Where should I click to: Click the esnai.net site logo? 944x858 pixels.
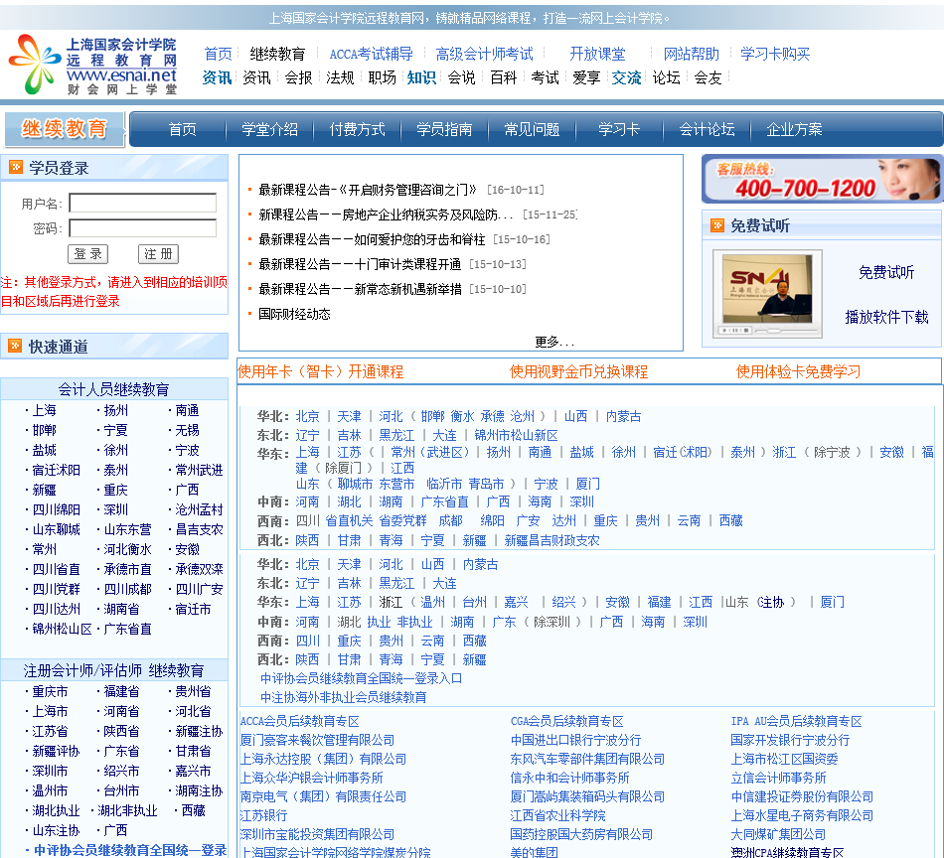93,65
